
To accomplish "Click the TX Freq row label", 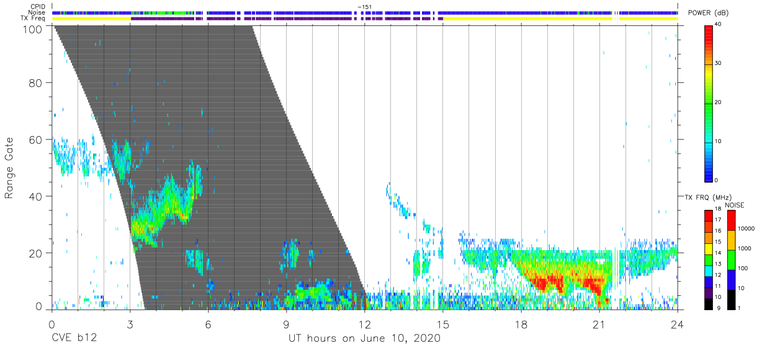I will (x=34, y=19).
